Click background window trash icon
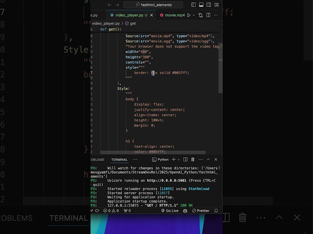The width and height of the screenshot is (313, 234). pos(243,217)
